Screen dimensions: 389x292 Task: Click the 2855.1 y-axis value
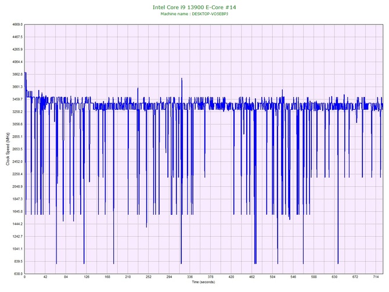point(17,136)
